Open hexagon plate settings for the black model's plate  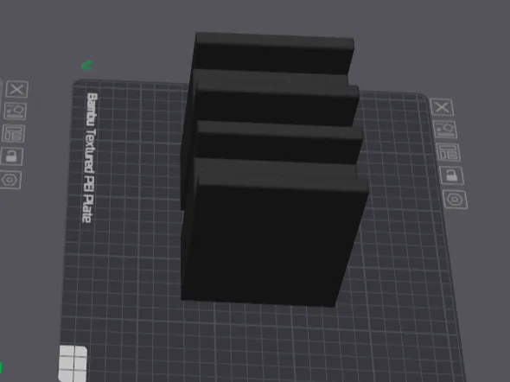click(x=455, y=200)
